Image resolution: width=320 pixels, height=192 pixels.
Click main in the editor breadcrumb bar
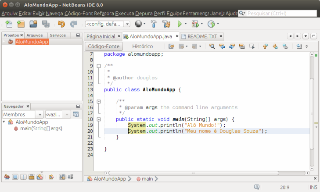pyautogui.click(x=147, y=179)
